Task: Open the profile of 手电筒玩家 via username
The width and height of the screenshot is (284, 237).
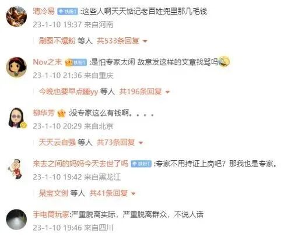Action: pos(51,214)
